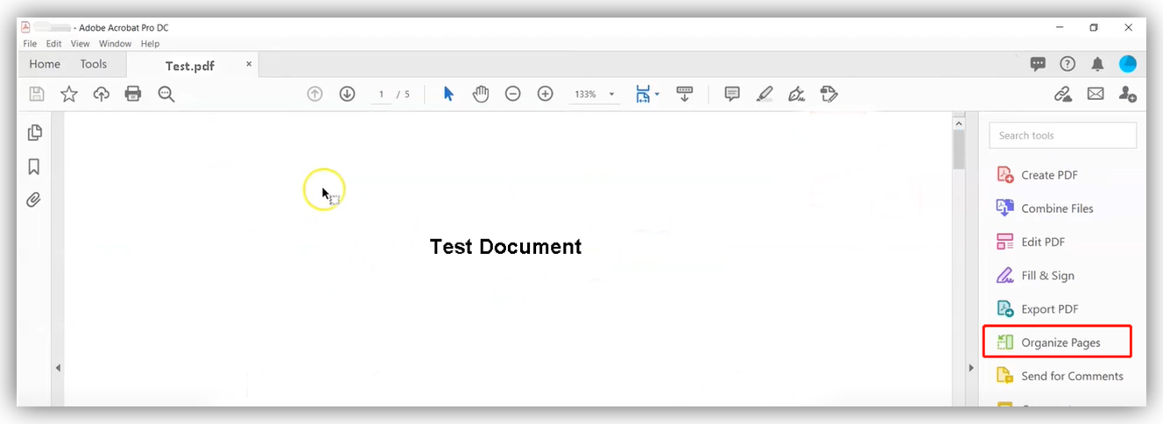Upload the file to the cloud
The width and height of the screenshot is (1163, 424).
[101, 94]
